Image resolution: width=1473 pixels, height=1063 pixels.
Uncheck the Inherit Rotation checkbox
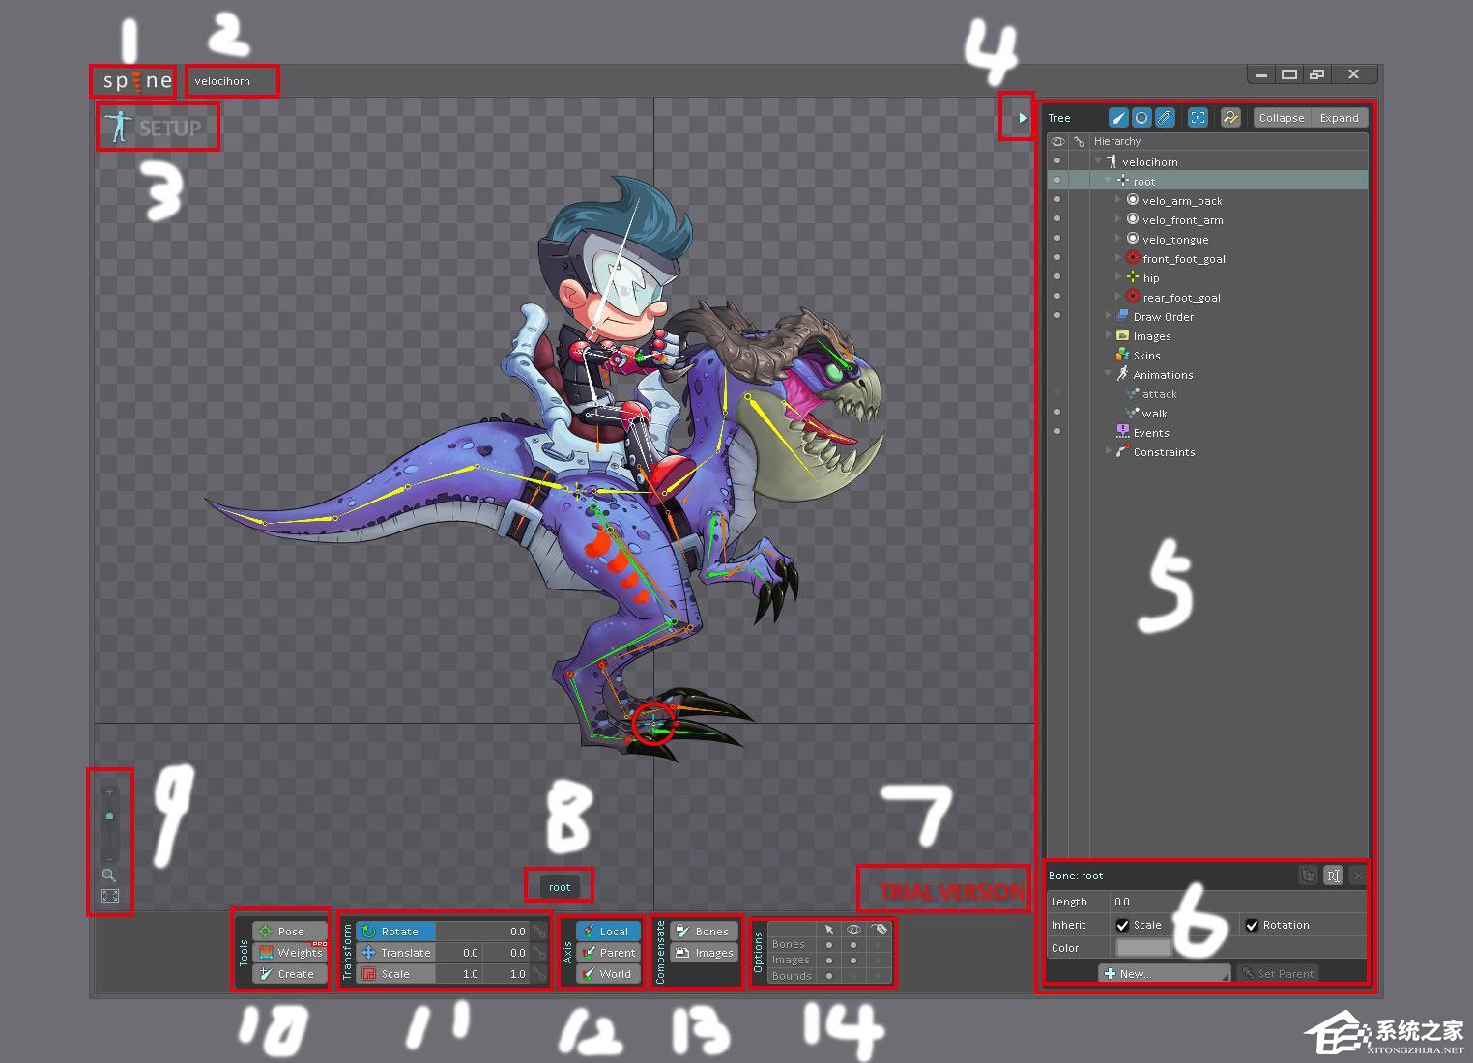(x=1253, y=925)
